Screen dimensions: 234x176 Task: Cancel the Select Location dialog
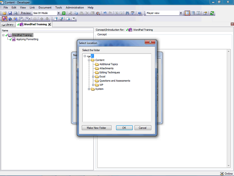pos(143,128)
